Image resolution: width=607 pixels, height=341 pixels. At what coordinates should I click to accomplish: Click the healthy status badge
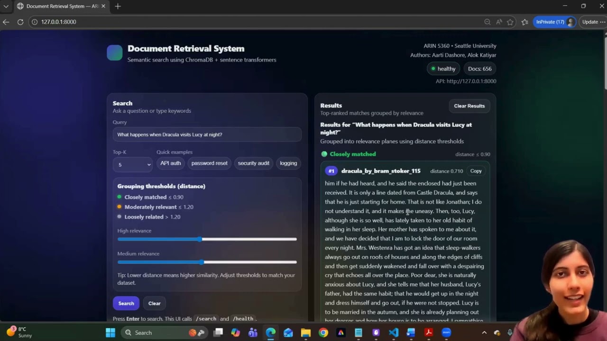tap(443, 69)
